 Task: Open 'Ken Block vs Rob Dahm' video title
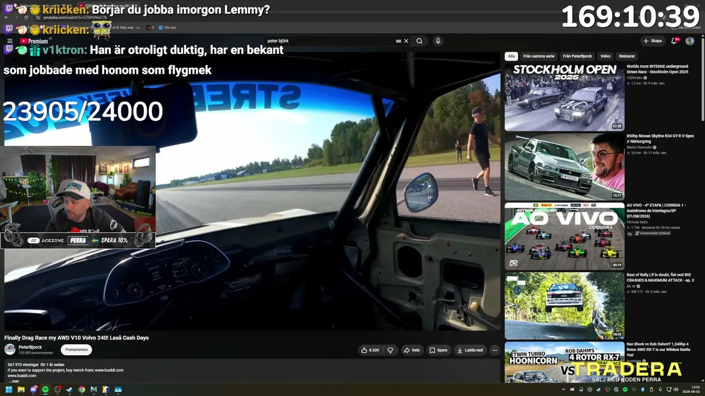[x=659, y=350]
